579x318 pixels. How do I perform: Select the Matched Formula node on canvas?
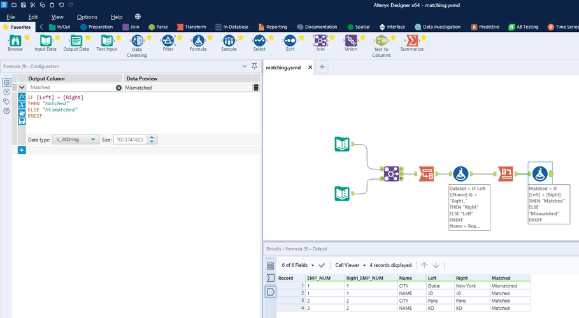pyautogui.click(x=540, y=173)
